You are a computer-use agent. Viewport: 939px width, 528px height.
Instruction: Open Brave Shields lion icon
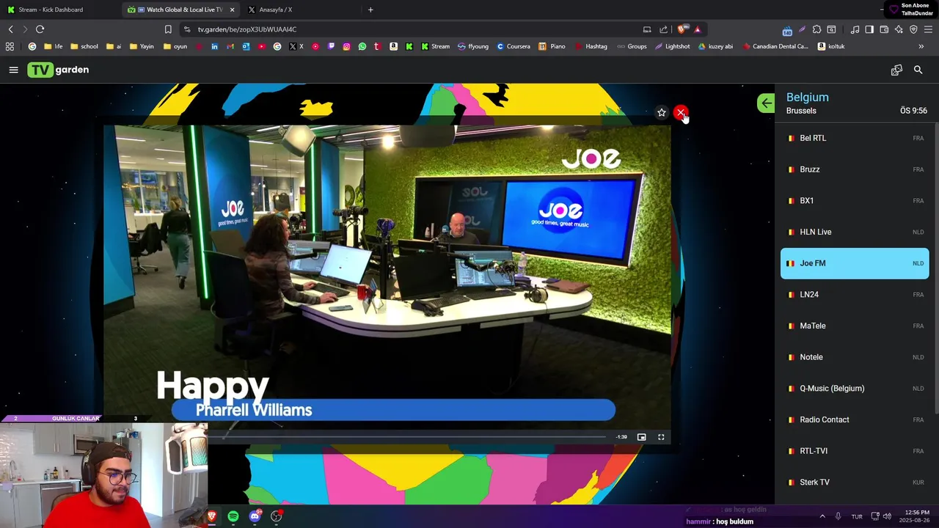[682, 29]
